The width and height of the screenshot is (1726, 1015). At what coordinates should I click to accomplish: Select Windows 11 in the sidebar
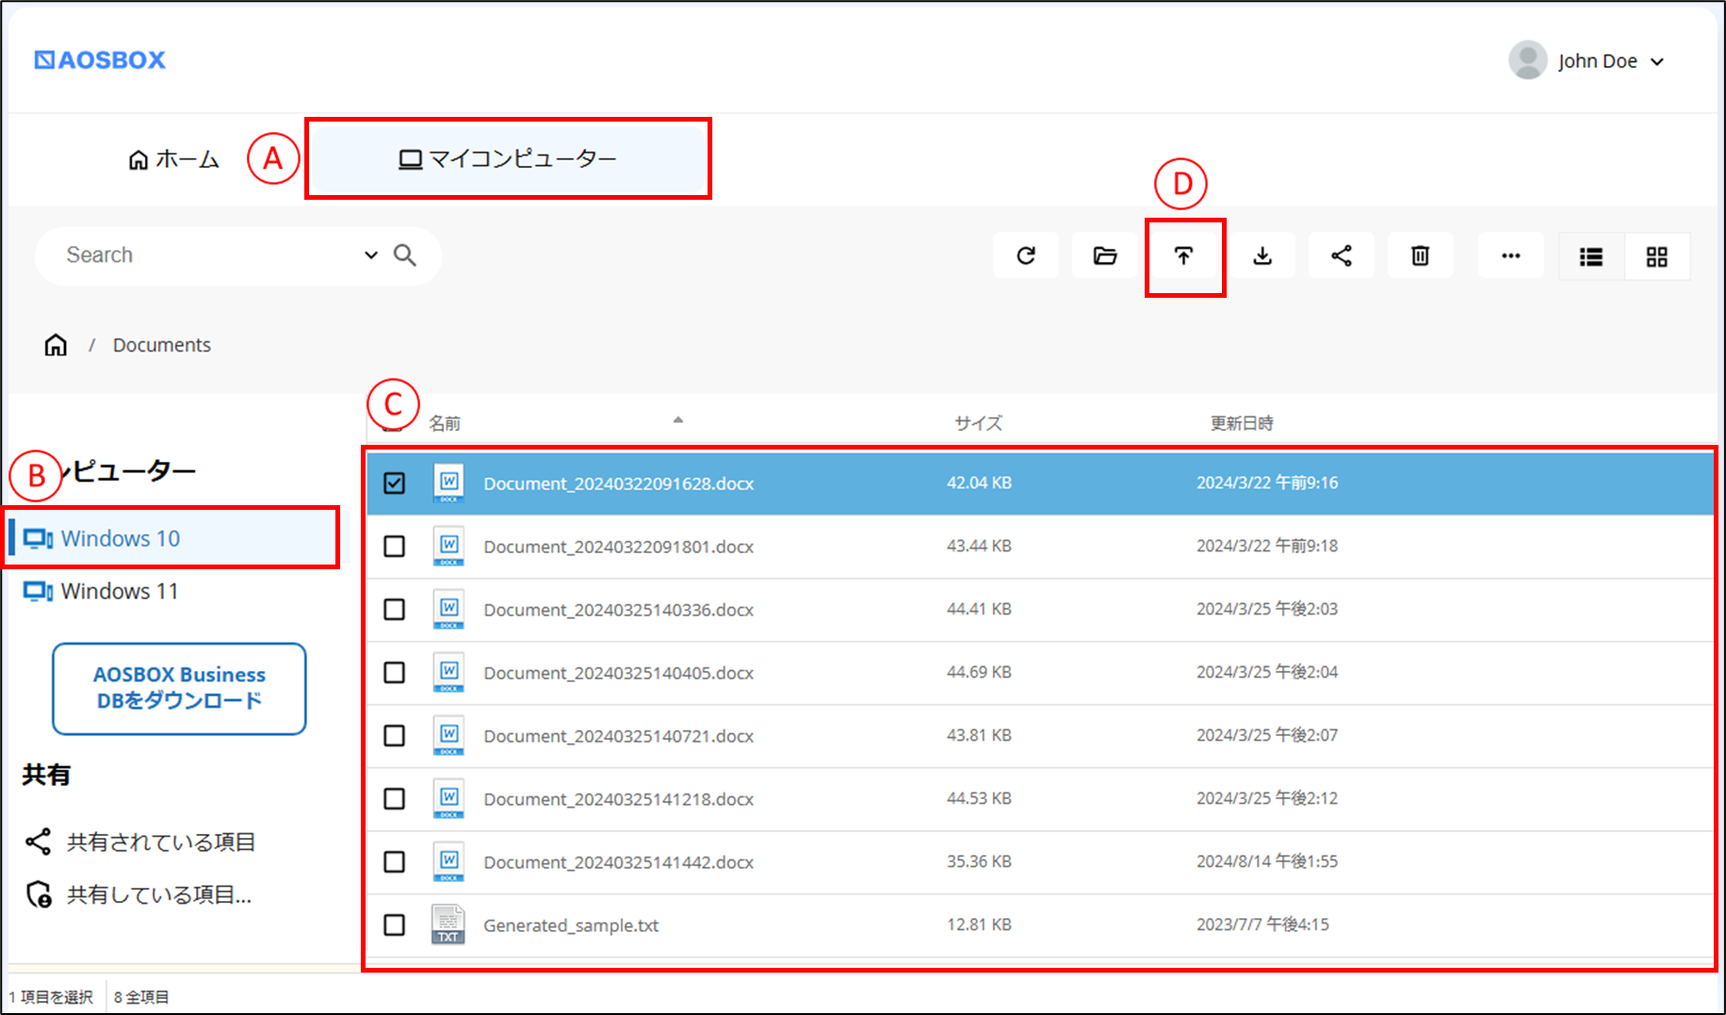[x=102, y=591]
